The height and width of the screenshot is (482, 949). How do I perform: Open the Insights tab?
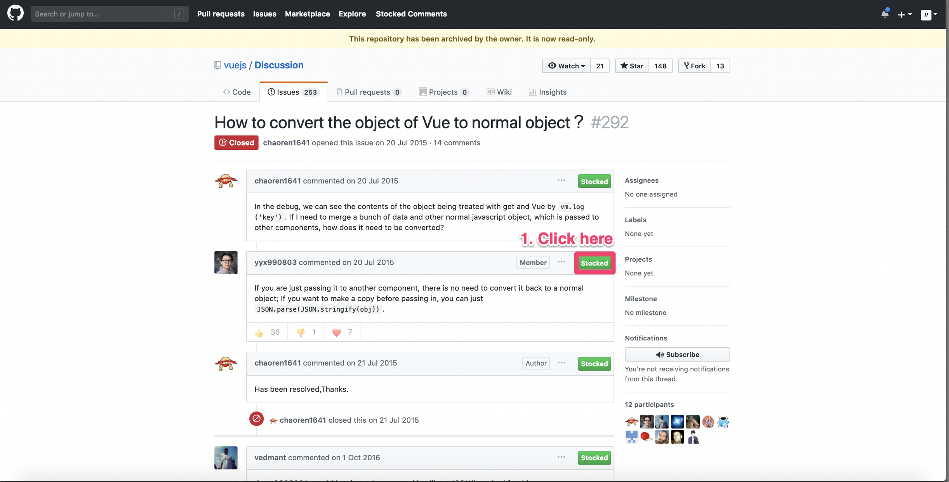click(547, 92)
